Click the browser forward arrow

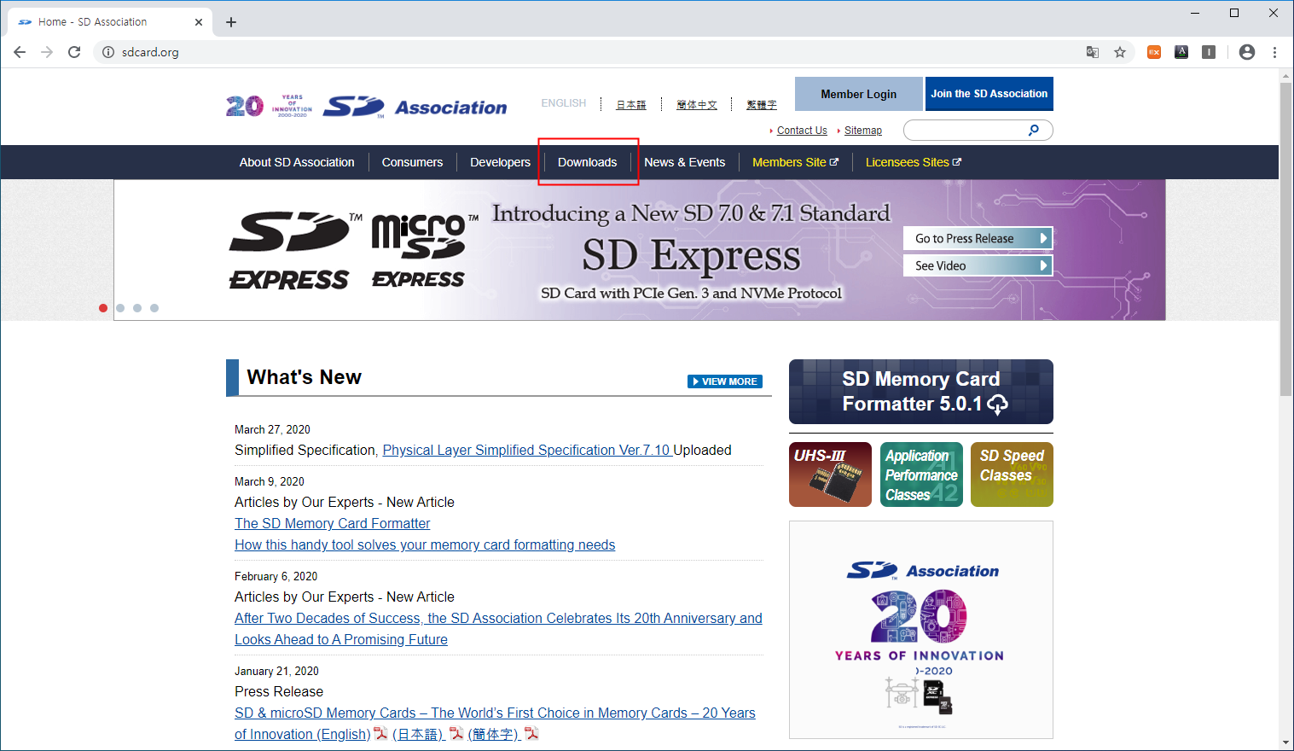47,52
